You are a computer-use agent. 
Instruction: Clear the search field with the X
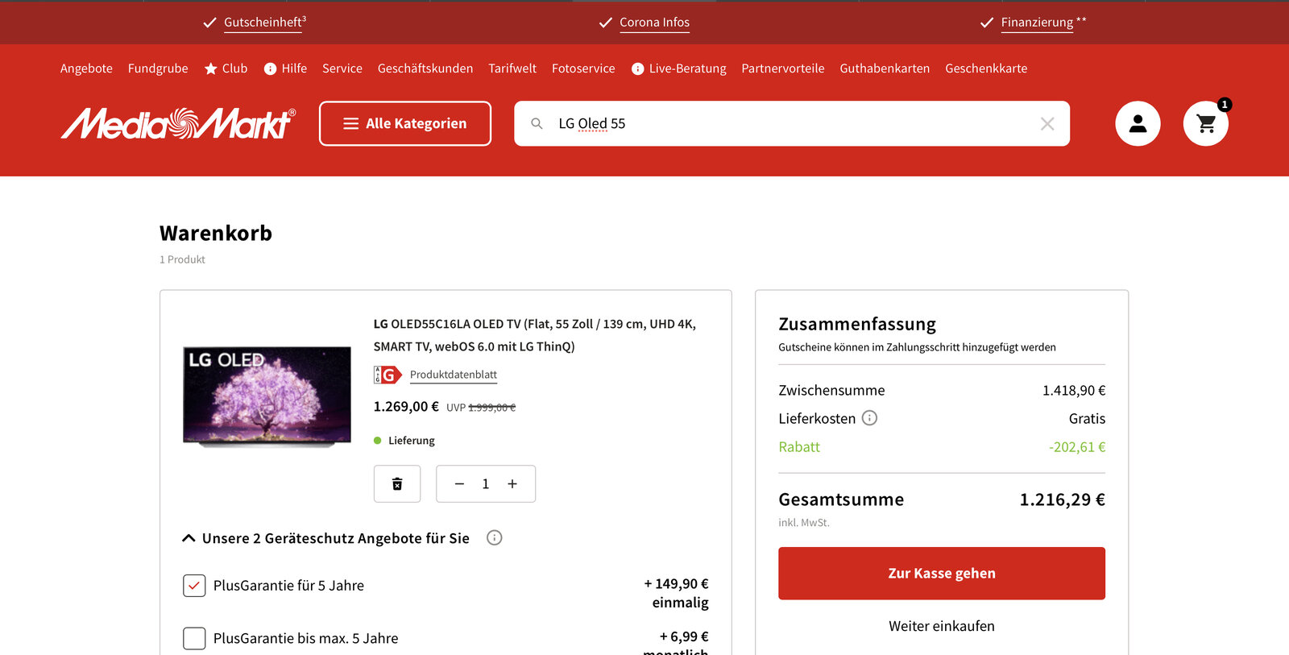1047,123
